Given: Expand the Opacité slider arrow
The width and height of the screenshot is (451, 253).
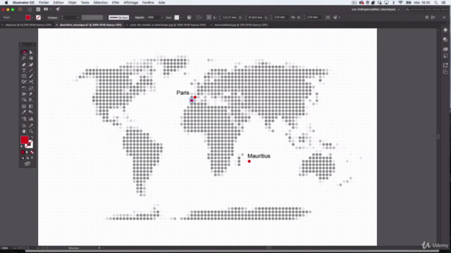Looking at the screenshot, I should tap(162, 18).
